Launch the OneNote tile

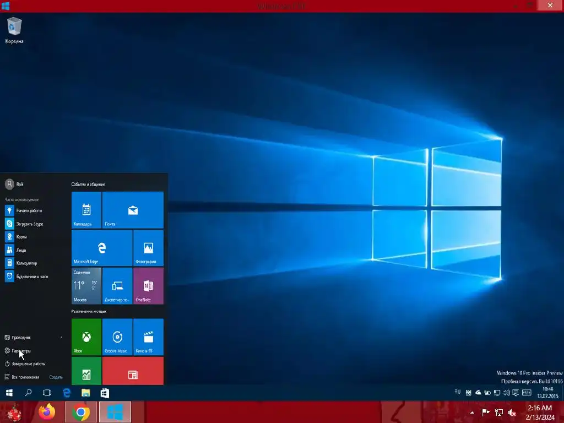pyautogui.click(x=148, y=286)
